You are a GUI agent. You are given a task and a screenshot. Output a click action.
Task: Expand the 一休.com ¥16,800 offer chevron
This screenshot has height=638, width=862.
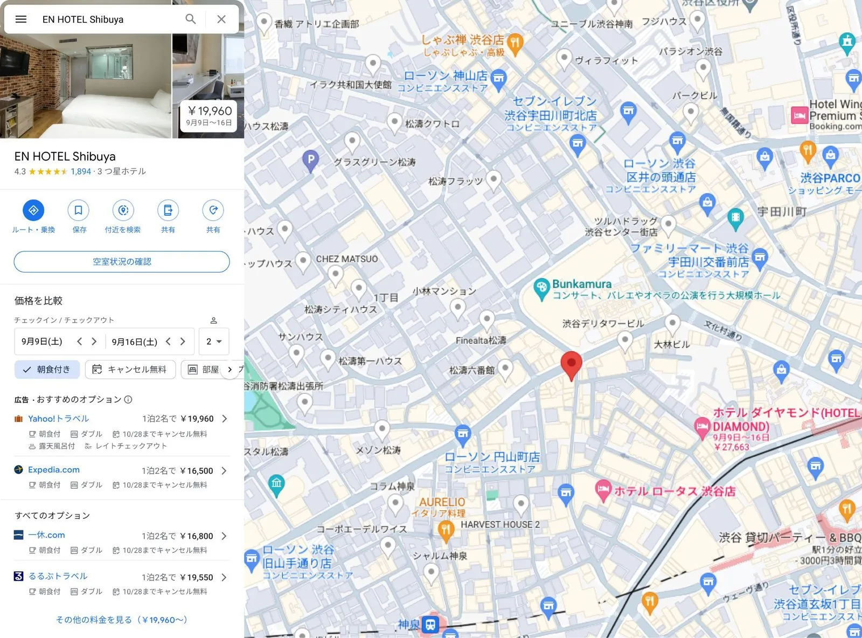(224, 536)
